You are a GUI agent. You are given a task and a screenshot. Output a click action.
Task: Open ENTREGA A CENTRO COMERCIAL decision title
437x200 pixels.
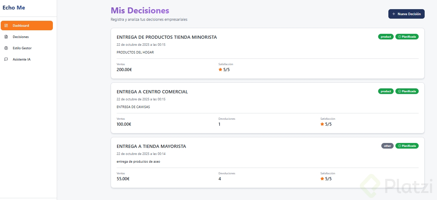click(152, 92)
